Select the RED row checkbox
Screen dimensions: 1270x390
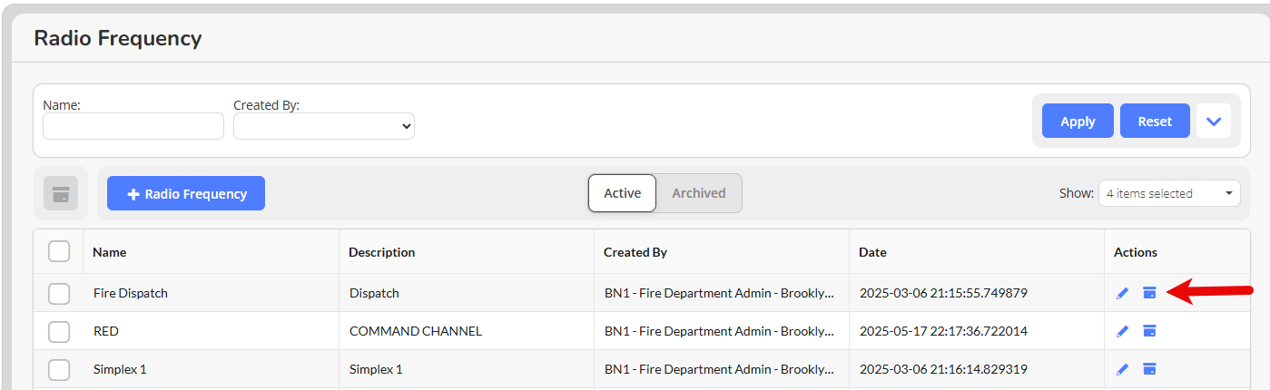coord(59,331)
